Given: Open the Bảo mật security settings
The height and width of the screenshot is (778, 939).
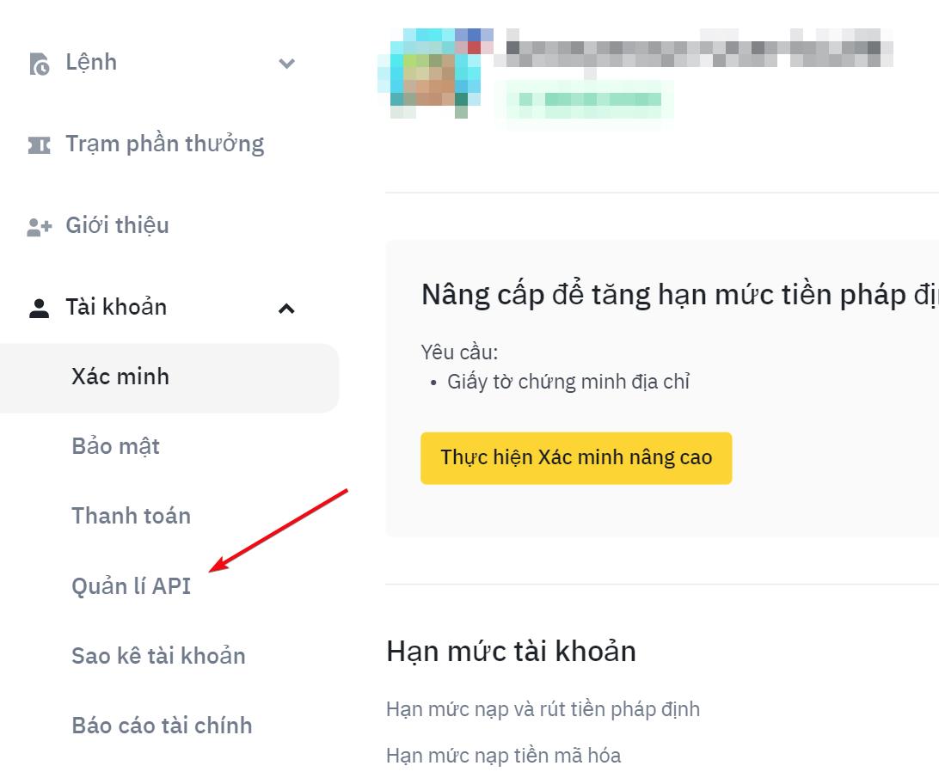Looking at the screenshot, I should 115,446.
